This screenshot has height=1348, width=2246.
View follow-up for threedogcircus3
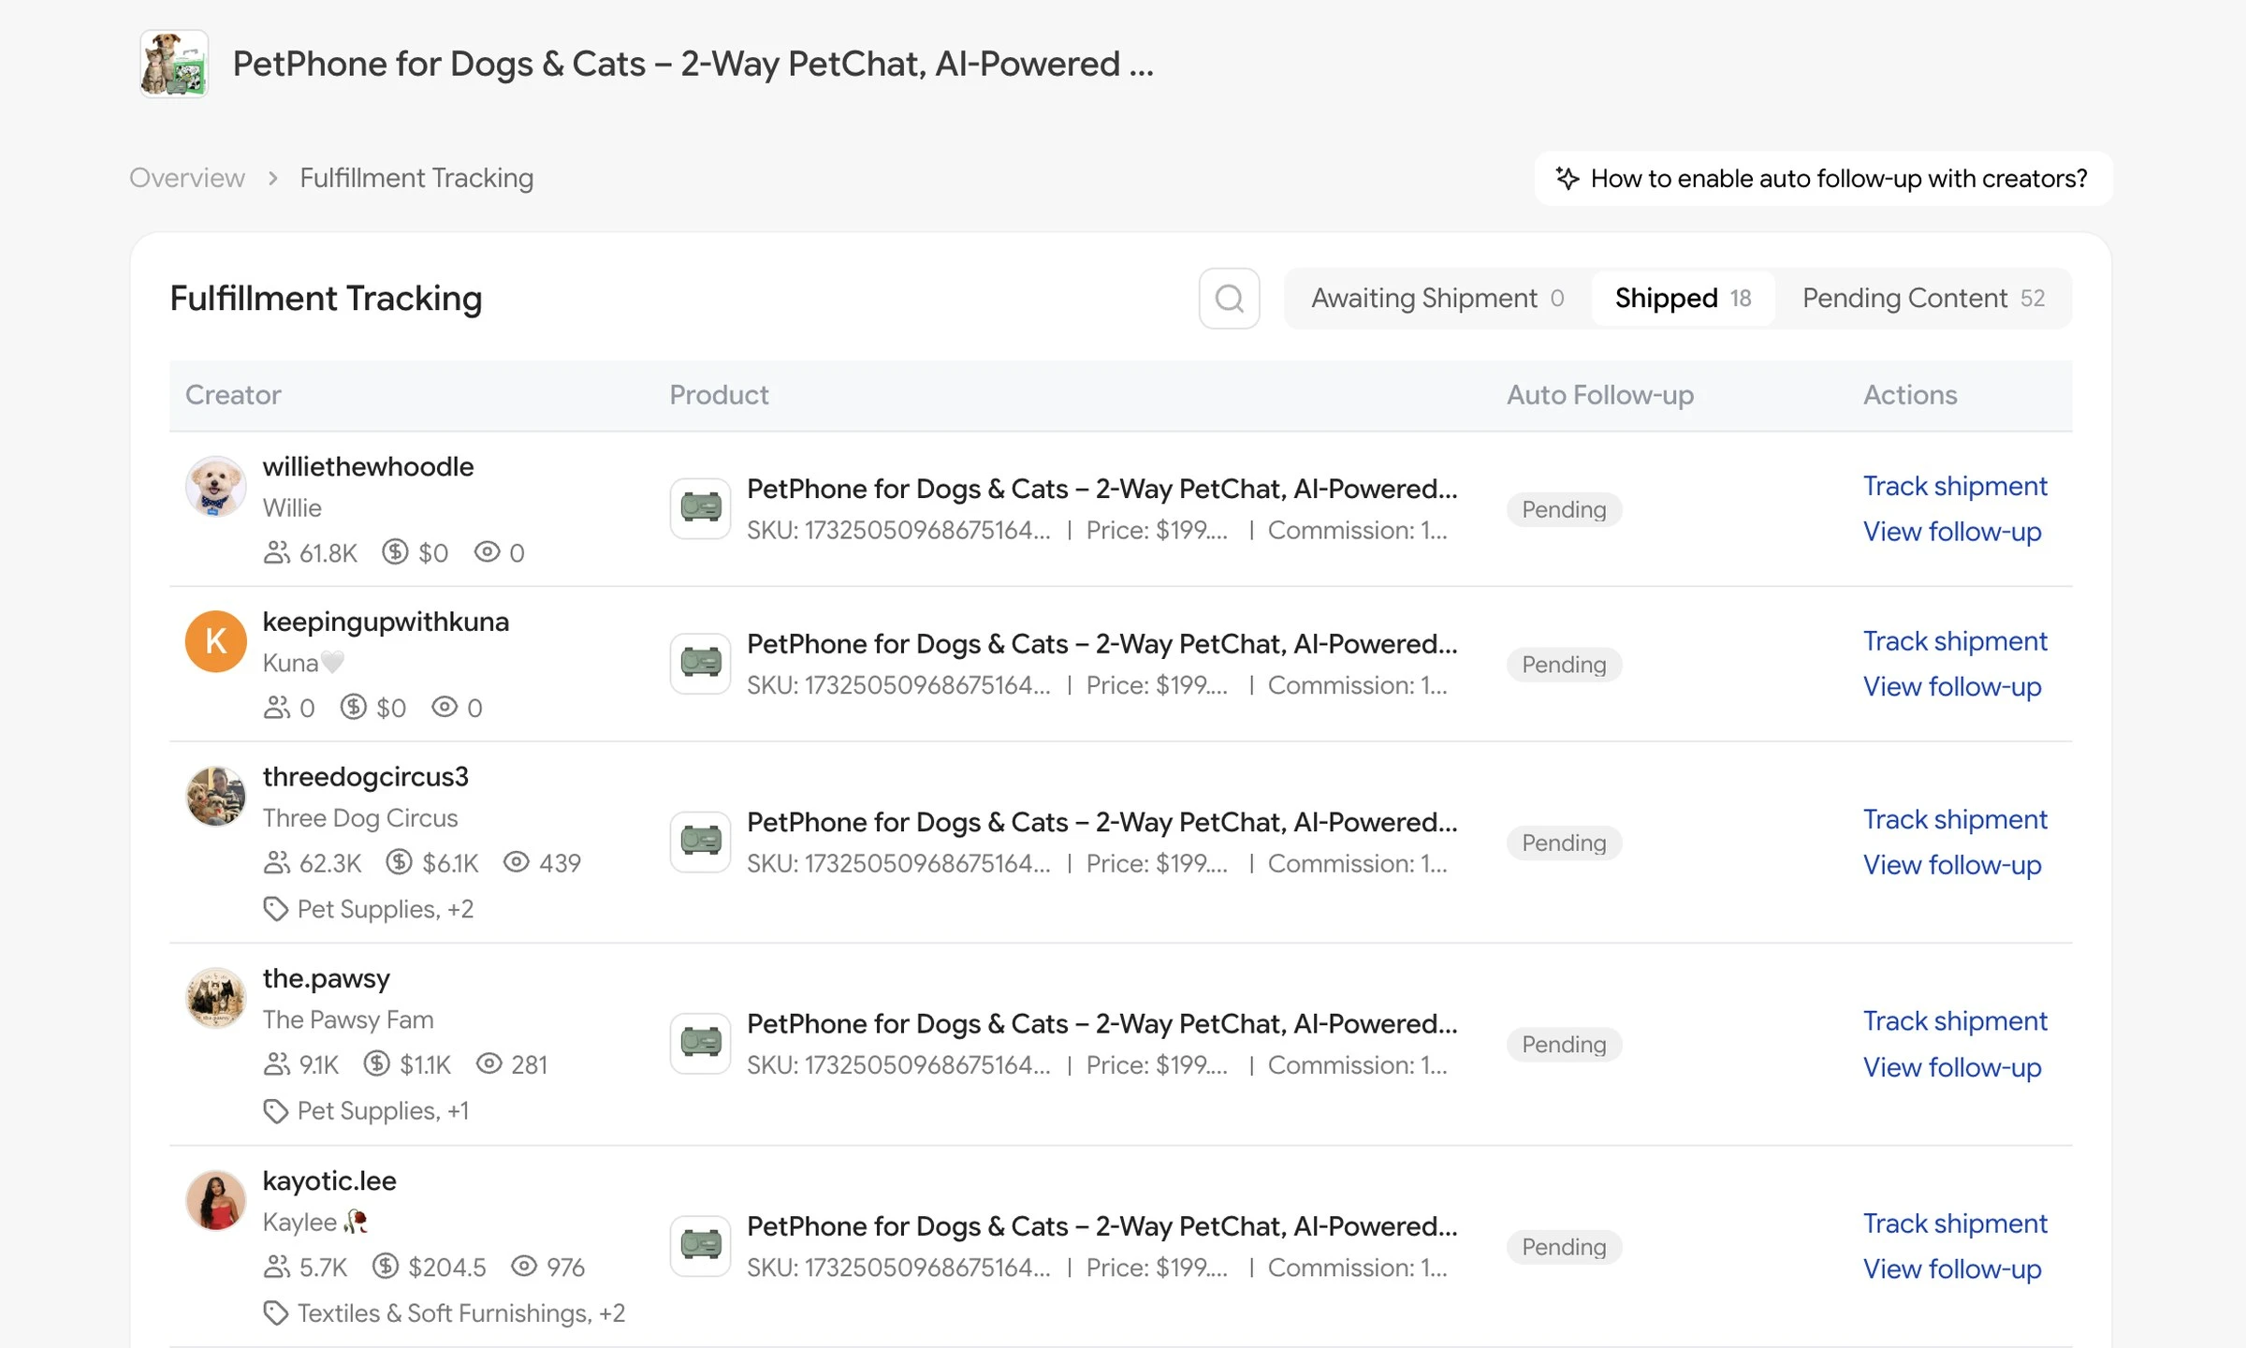(x=1952, y=865)
